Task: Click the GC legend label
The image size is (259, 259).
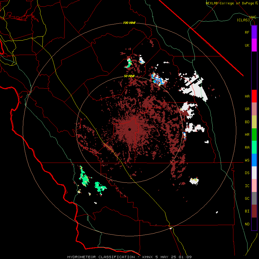Action: [x=247, y=199]
